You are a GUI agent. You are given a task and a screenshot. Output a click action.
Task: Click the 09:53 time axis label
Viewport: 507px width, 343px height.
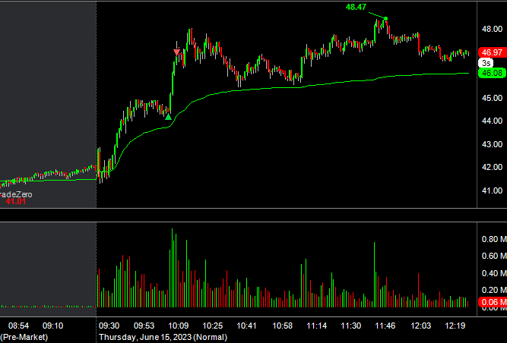pyautogui.click(x=144, y=326)
